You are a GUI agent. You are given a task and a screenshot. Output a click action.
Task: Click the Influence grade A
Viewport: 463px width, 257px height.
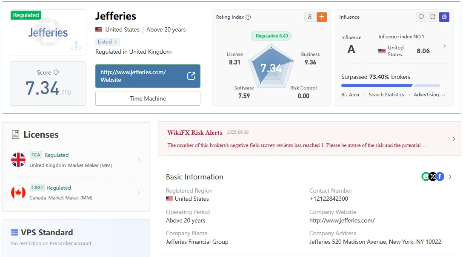point(351,49)
